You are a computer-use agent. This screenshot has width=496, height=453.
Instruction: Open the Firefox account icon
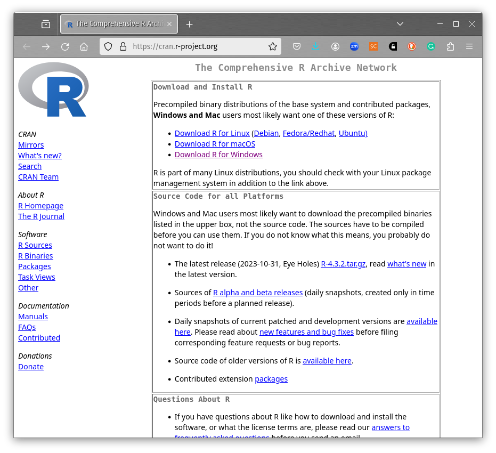(x=335, y=47)
